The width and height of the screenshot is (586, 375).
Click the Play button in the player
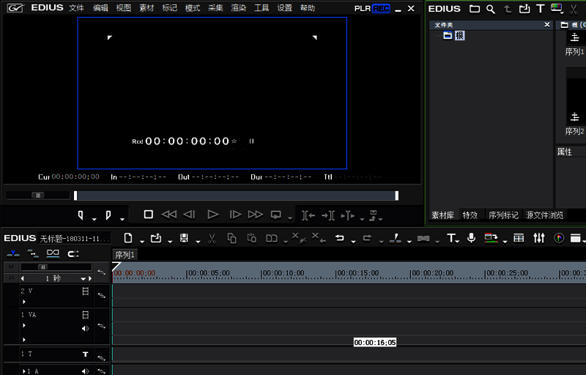[212, 215]
